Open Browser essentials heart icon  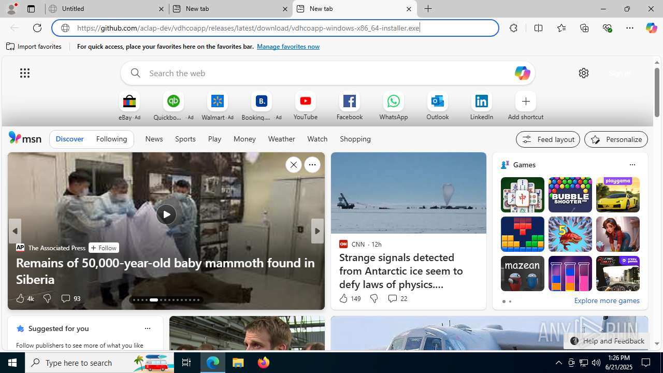tap(607, 28)
